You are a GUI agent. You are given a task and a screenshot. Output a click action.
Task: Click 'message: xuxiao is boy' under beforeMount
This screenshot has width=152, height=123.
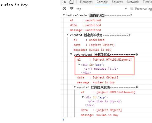coord(96,82)
